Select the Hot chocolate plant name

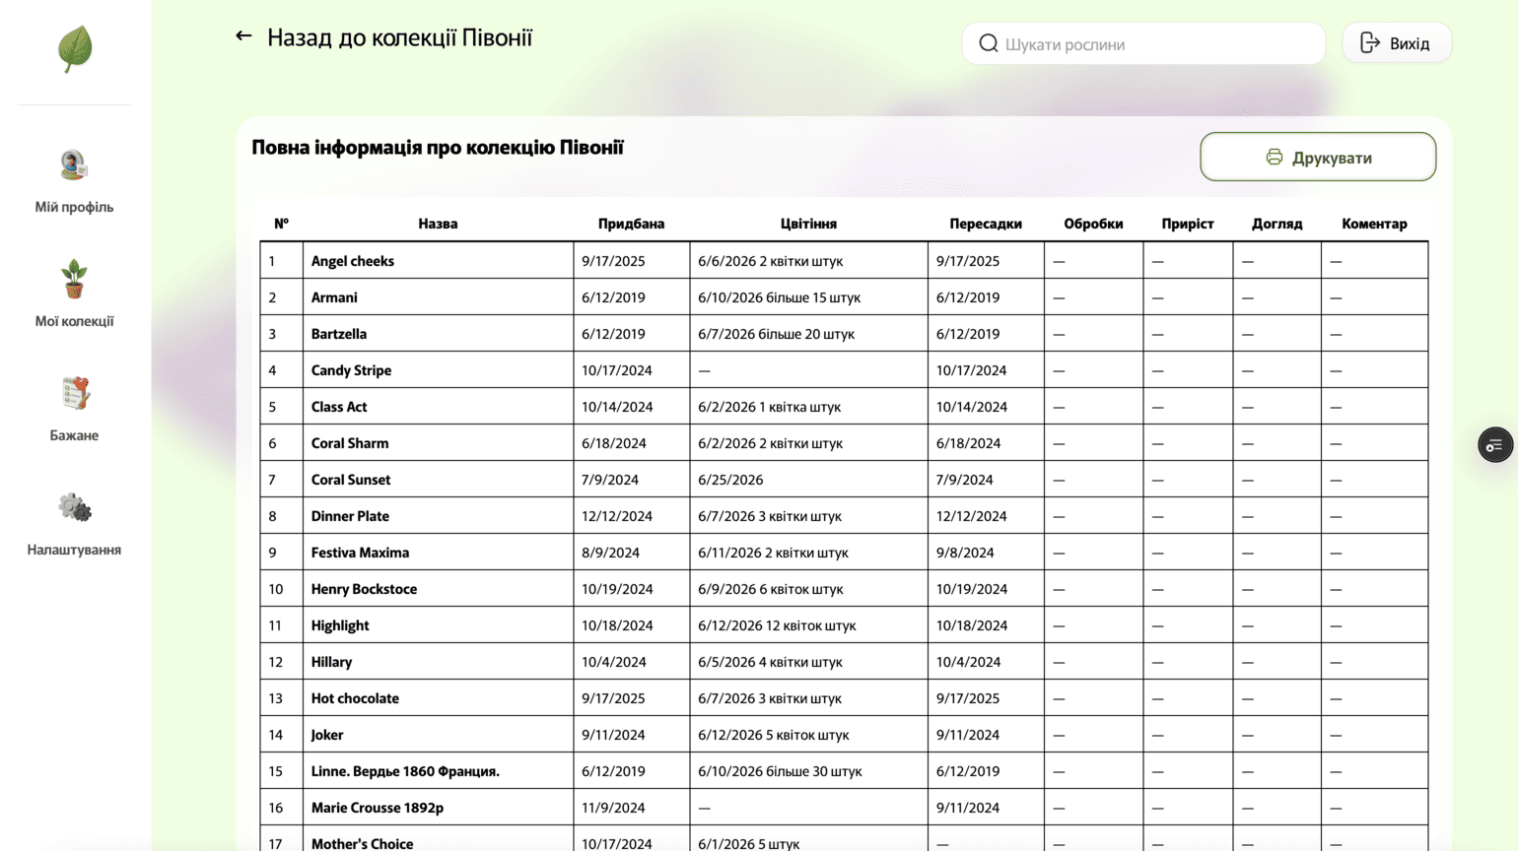(355, 698)
